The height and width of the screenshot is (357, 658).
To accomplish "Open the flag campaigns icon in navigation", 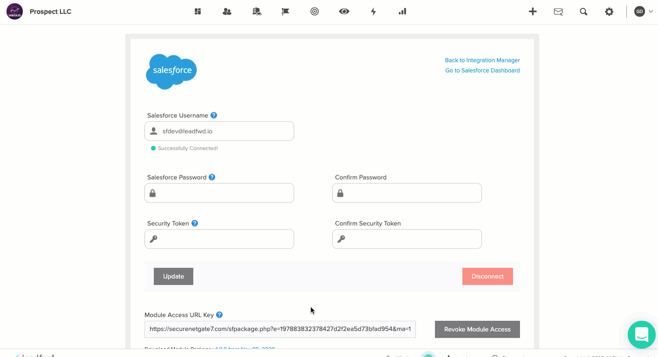I will pyautogui.click(x=285, y=12).
